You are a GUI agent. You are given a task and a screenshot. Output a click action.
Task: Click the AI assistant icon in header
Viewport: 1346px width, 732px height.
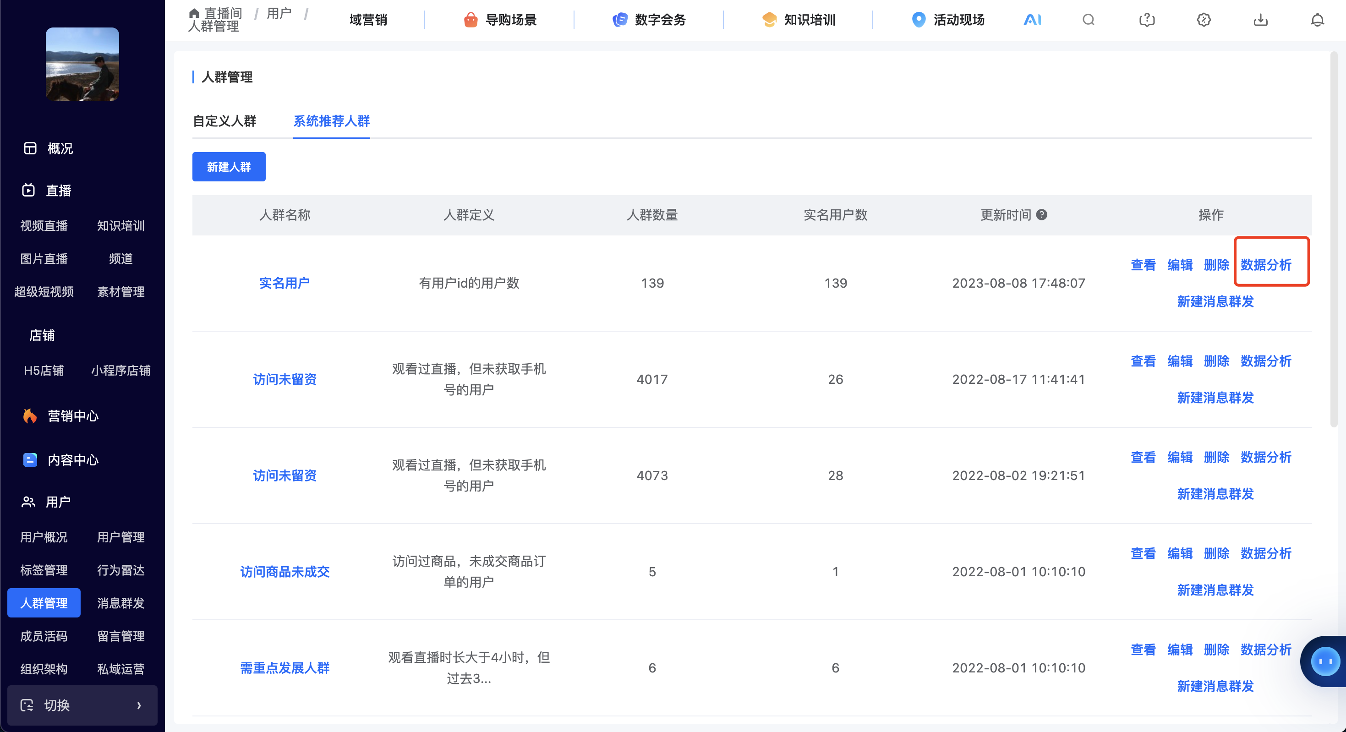(x=1032, y=20)
